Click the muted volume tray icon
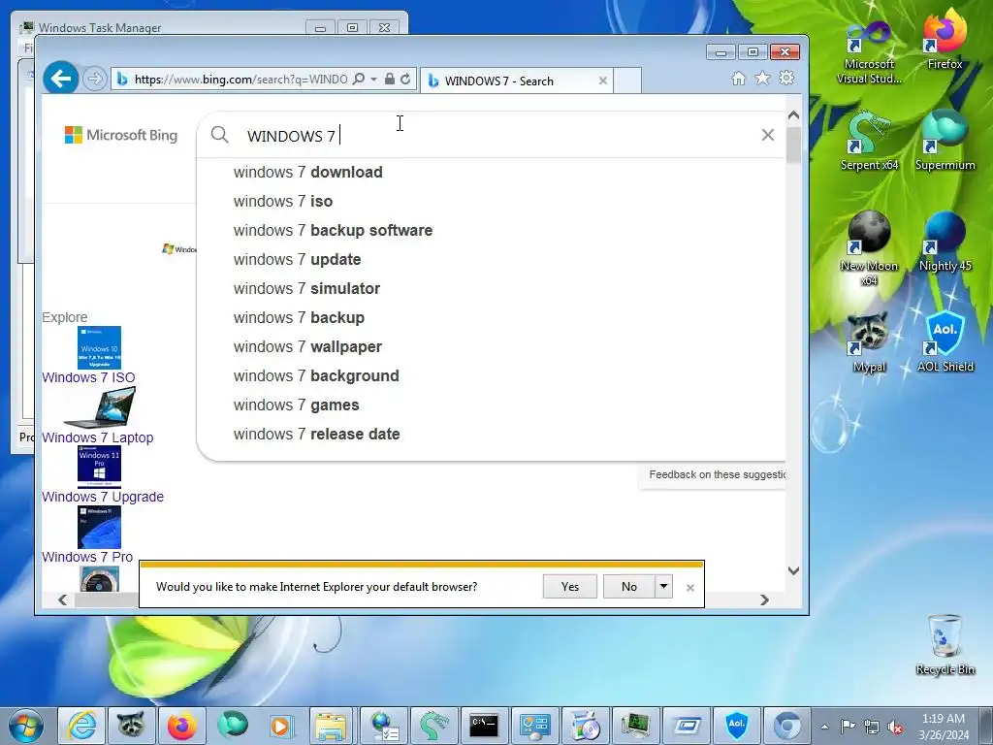The height and width of the screenshot is (745, 993). pos(895,727)
